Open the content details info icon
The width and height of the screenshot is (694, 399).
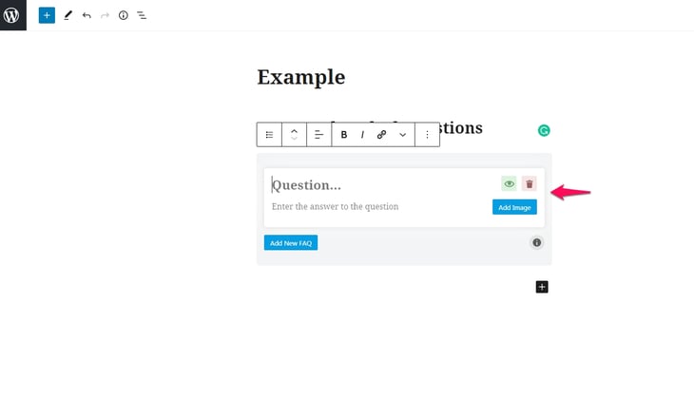124,15
